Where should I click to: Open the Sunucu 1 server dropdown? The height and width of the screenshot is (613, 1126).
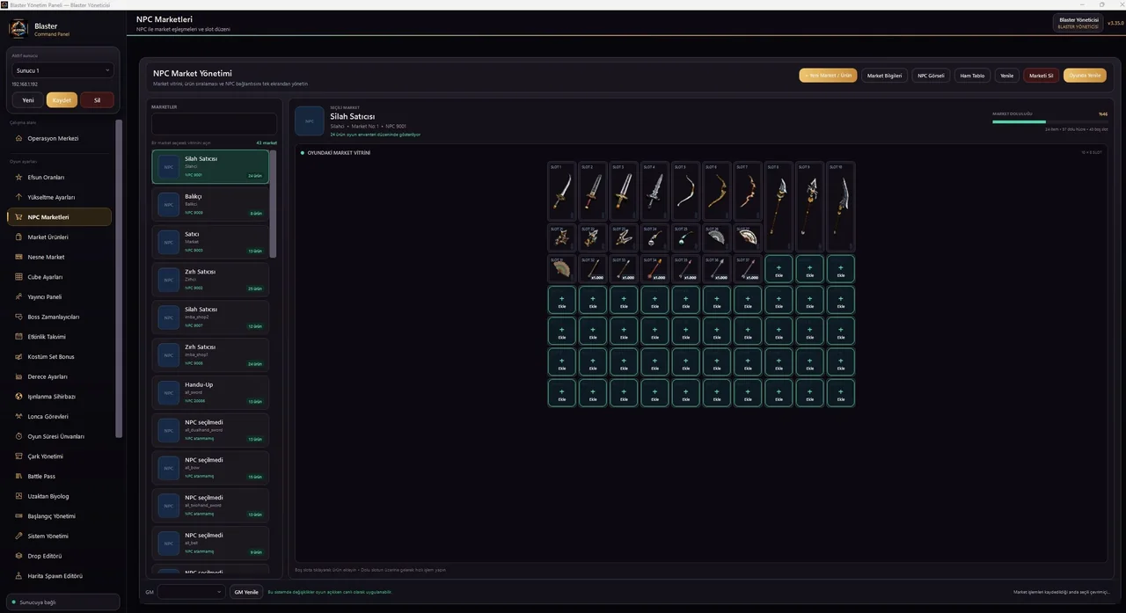[62, 70]
